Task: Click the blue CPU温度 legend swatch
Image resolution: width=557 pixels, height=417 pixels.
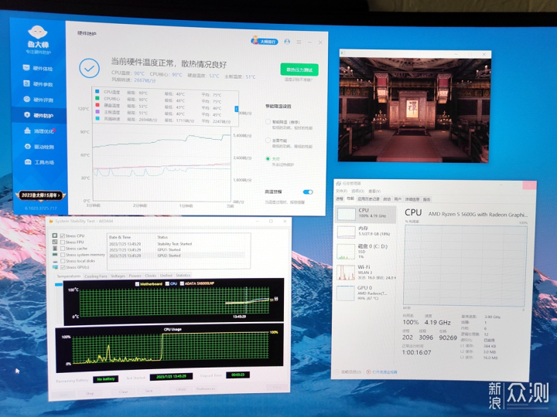Action: coord(97,91)
